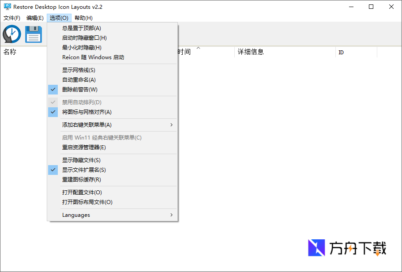
Task: Enable Reicon 随 Windows 启动
Action: coord(93,57)
